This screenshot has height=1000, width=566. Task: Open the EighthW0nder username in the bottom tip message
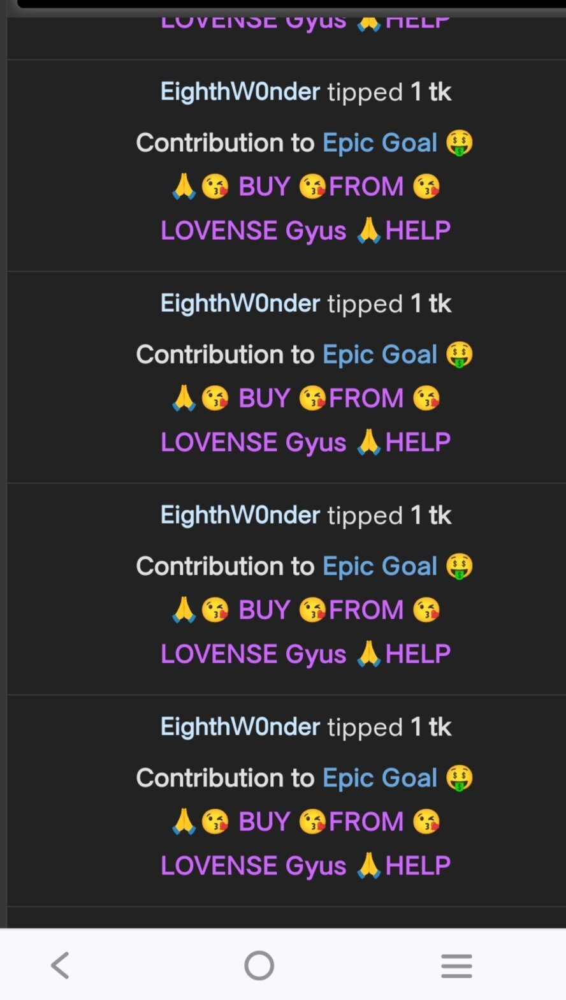tap(240, 727)
